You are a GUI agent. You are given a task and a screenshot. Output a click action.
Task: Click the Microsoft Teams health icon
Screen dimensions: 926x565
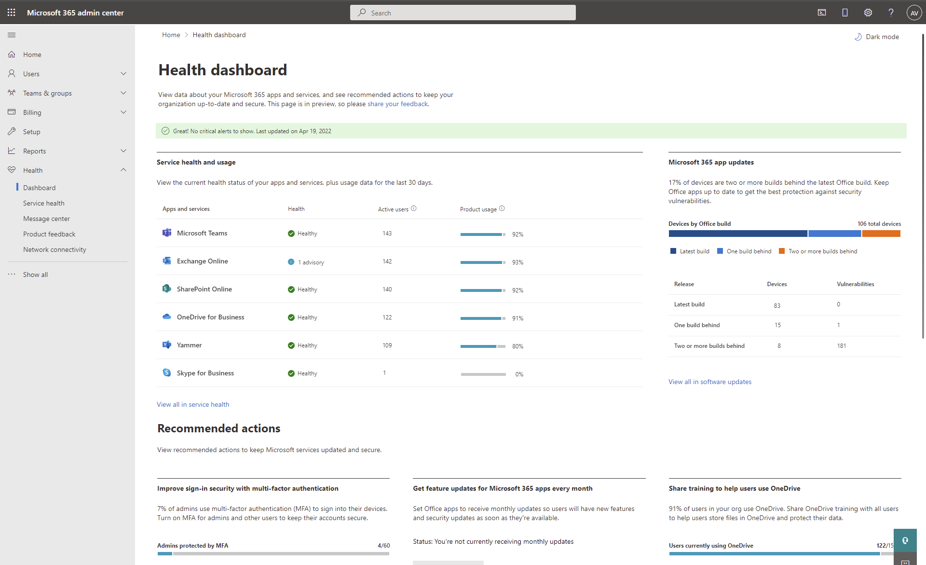291,233
